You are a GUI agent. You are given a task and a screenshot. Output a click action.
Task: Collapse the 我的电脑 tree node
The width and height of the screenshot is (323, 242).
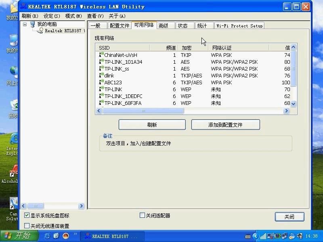[x=26, y=24]
